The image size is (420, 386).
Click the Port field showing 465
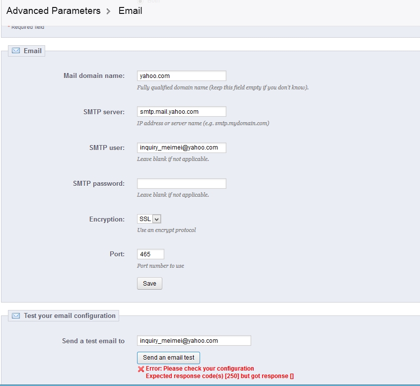tap(150, 254)
